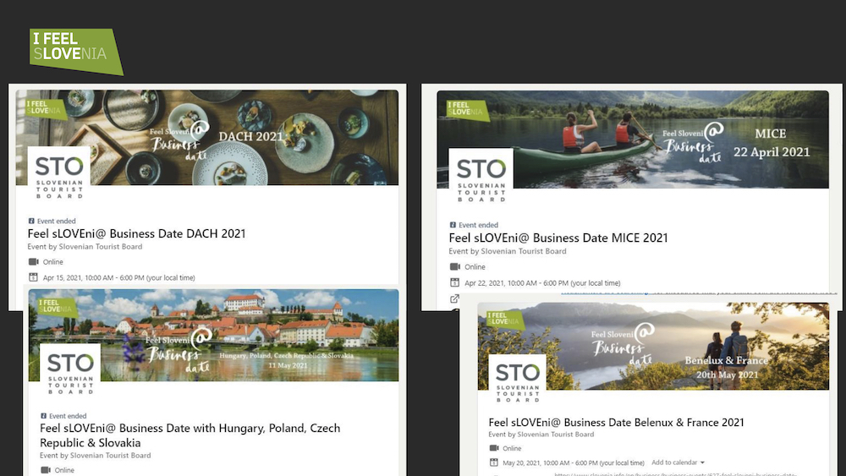Viewport: 846px width, 476px height.
Task: Click the Benelux & France hikers banner
Action: point(653,346)
